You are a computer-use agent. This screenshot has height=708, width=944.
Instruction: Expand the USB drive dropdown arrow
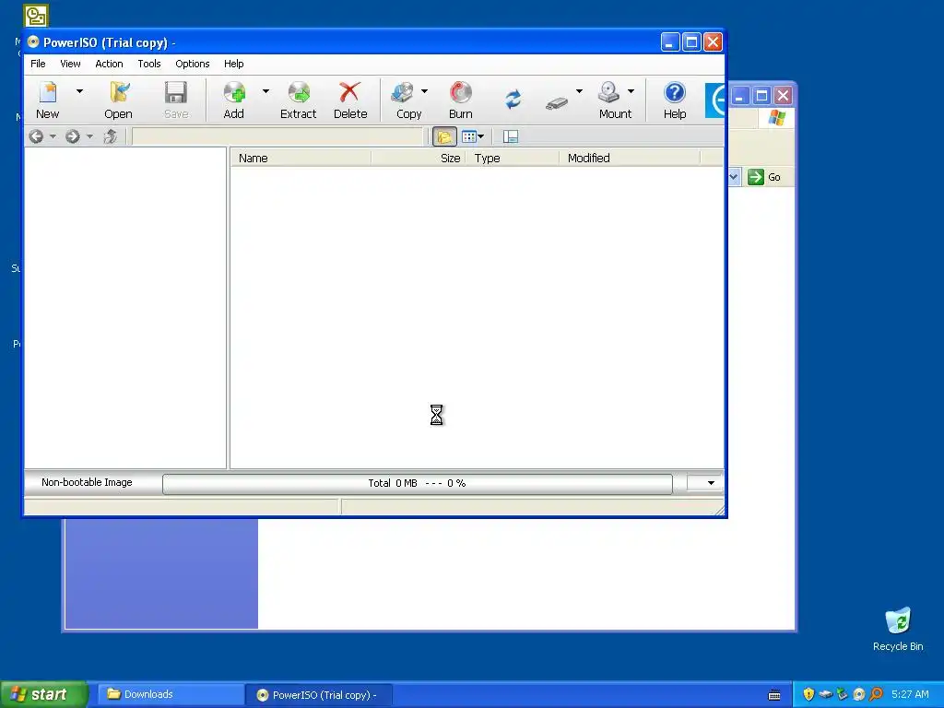click(x=579, y=91)
